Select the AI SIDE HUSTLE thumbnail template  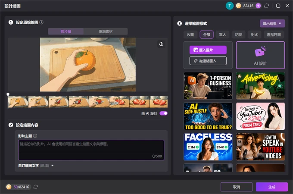[x=208, y=116]
